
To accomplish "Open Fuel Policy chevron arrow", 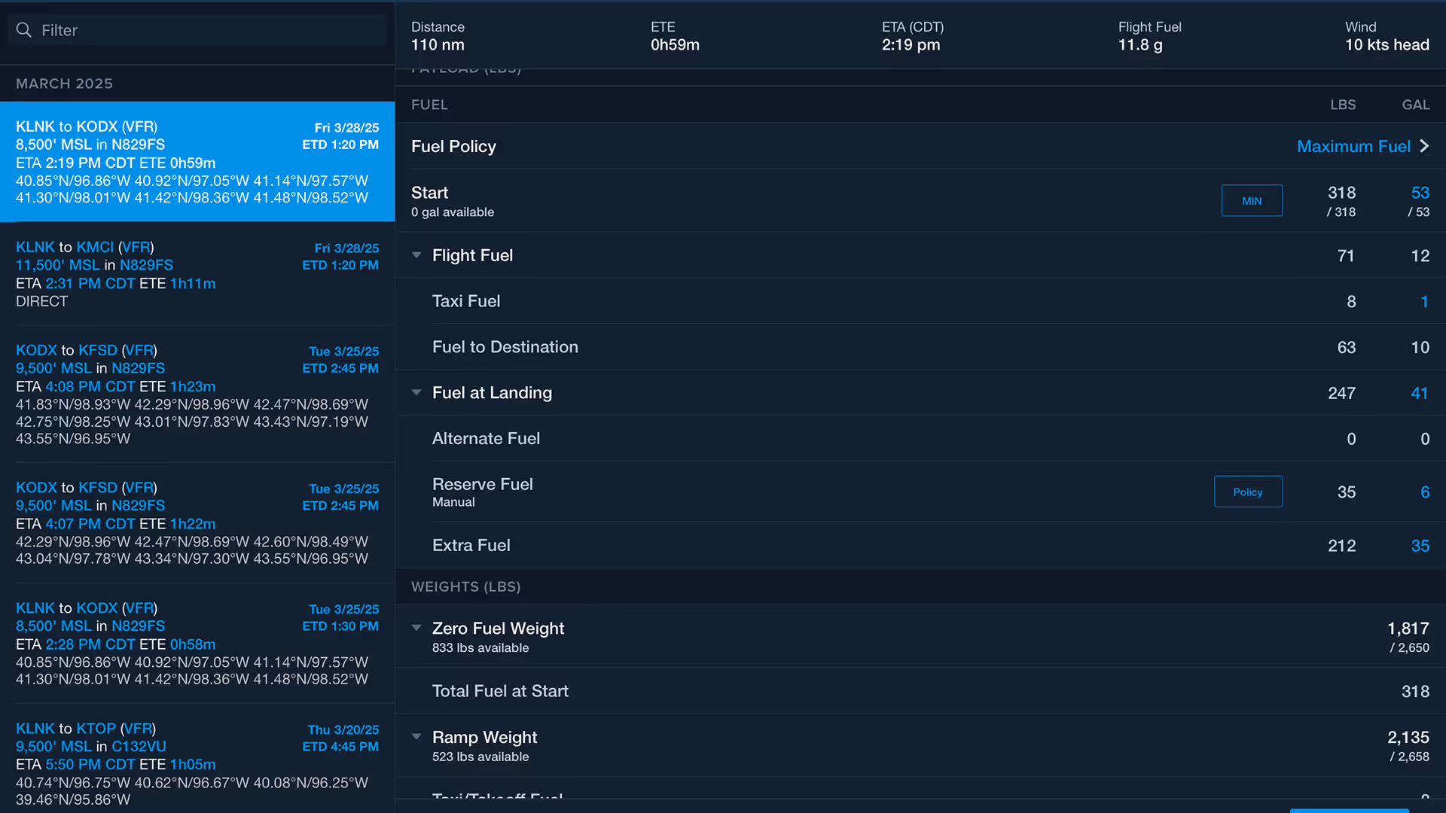I will pos(1423,146).
